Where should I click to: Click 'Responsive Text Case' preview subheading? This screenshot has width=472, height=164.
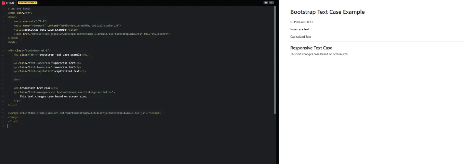coord(311,48)
